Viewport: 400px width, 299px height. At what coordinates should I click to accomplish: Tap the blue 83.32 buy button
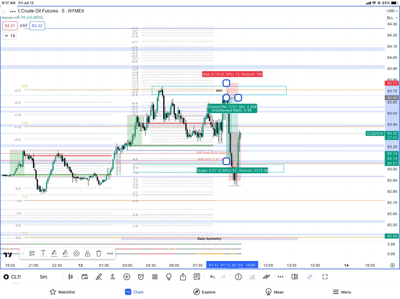[37, 26]
